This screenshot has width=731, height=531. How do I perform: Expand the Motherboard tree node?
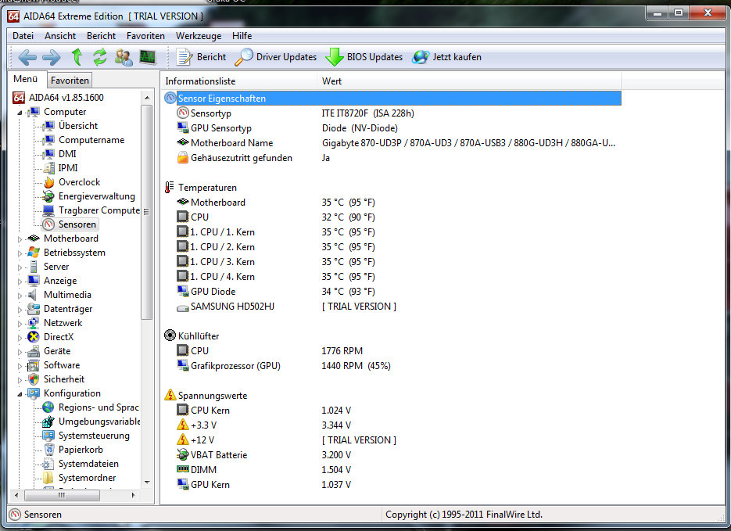coord(20,239)
